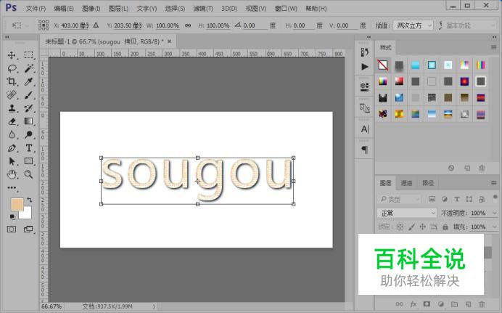Select the Lasso tool

pyautogui.click(x=12, y=68)
